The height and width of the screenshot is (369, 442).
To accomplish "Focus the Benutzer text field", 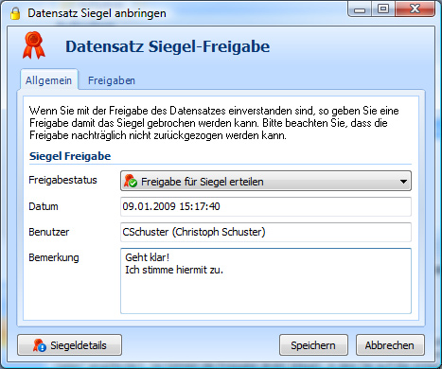I will 266,232.
